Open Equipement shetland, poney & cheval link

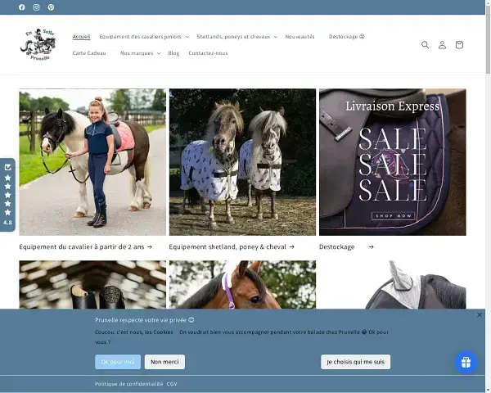(x=232, y=247)
